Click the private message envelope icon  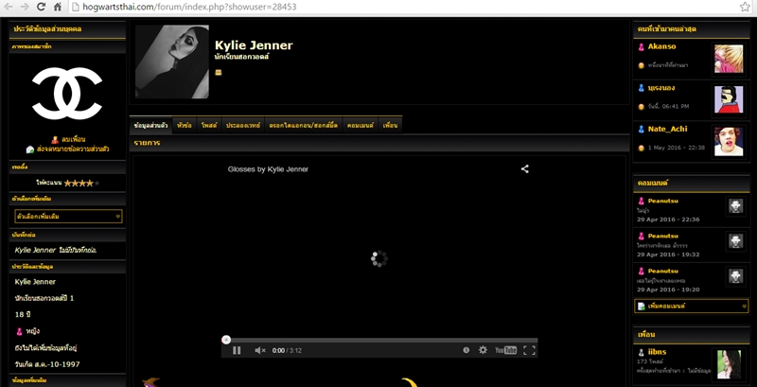point(30,150)
